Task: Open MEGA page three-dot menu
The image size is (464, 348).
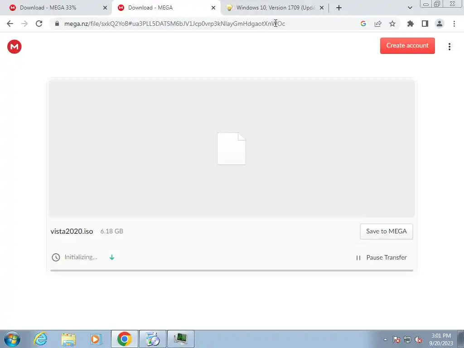Action: 449,47
